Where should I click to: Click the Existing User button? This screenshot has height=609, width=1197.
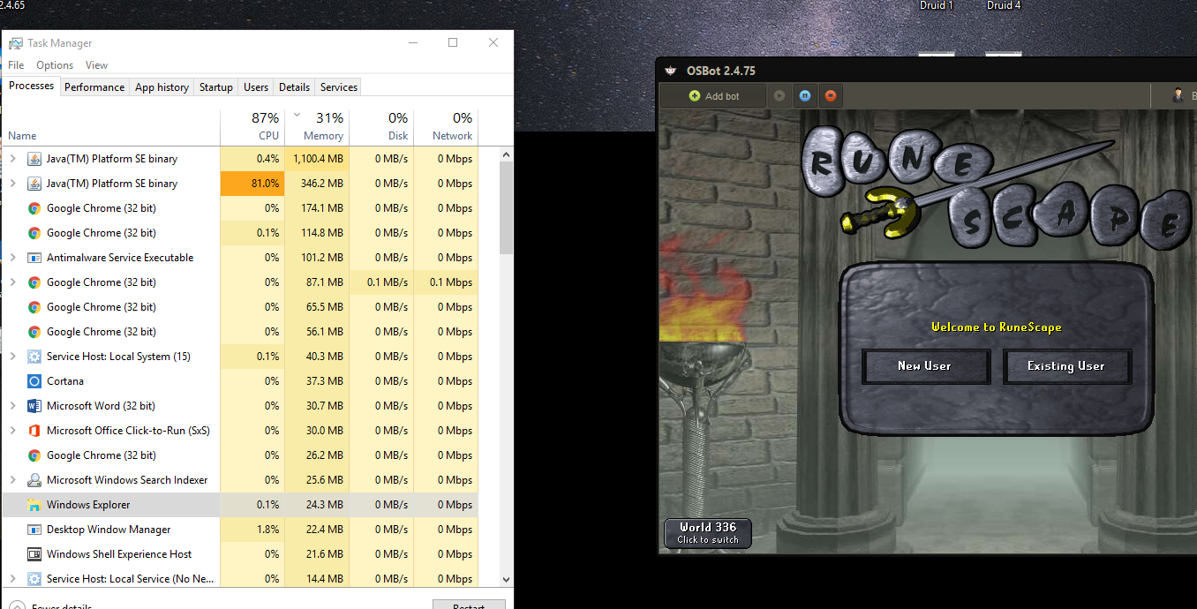pos(1066,366)
